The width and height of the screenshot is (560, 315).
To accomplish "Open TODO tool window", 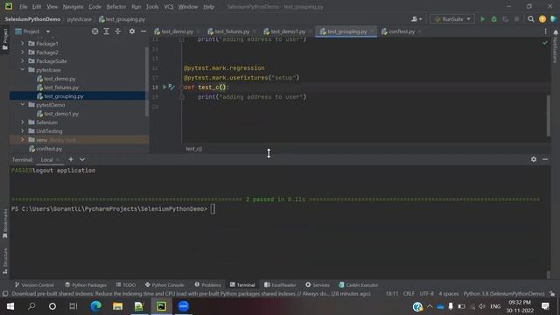I will point(126,284).
